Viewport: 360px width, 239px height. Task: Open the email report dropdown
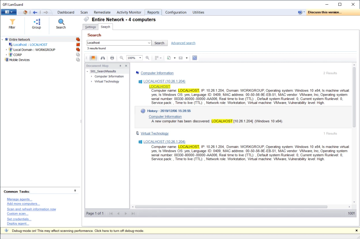click(186, 58)
